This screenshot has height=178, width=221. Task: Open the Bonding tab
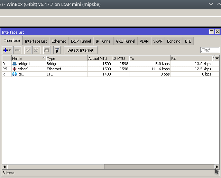coord(174,41)
